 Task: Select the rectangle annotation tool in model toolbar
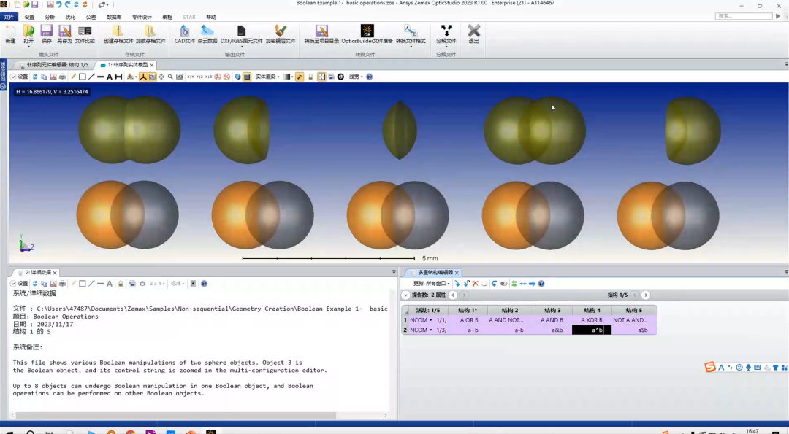pos(82,77)
